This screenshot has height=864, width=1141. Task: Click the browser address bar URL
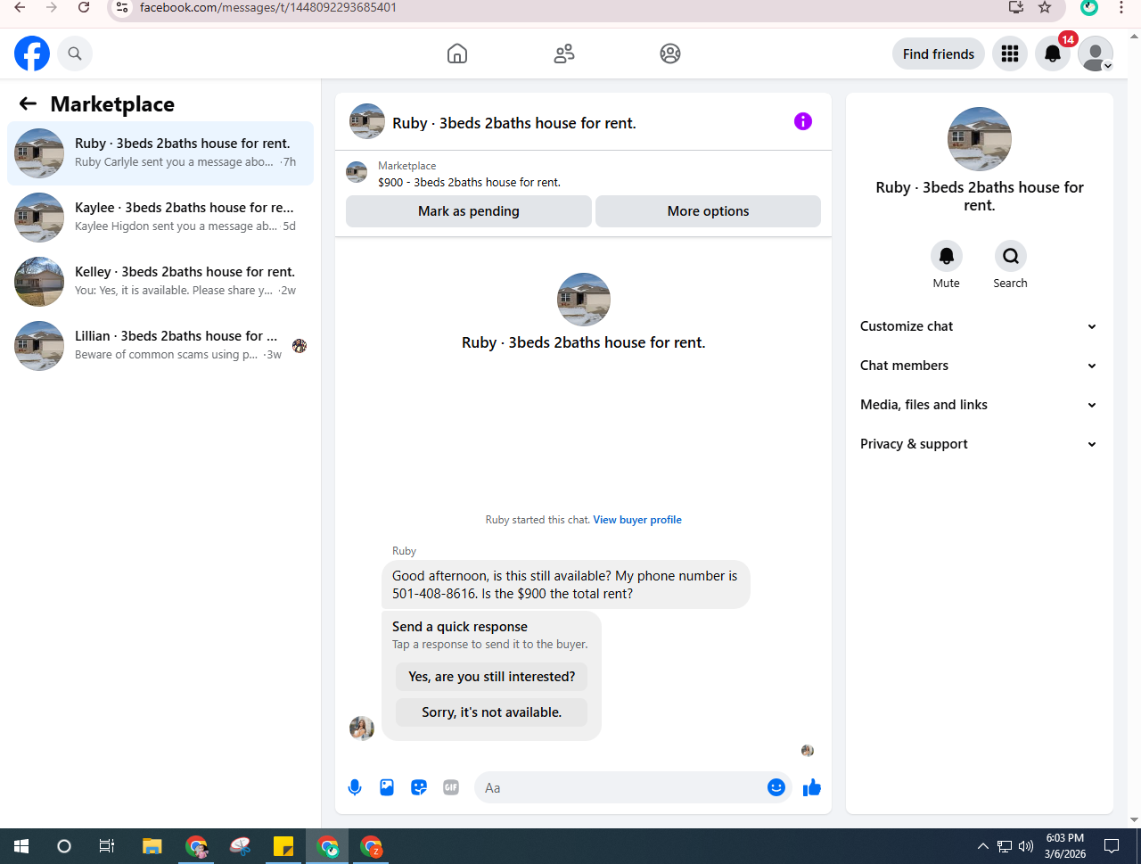(x=268, y=7)
